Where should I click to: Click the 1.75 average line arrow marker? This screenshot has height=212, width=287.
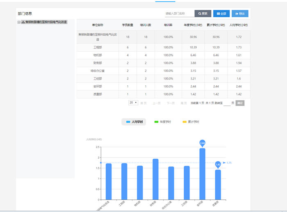coord(225,163)
